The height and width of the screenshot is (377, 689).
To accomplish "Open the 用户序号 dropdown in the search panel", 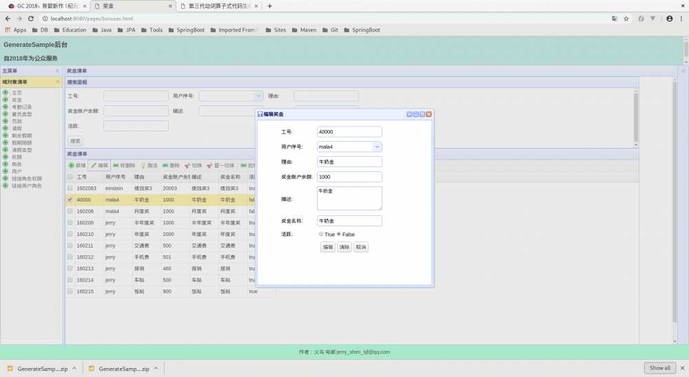I will (258, 96).
